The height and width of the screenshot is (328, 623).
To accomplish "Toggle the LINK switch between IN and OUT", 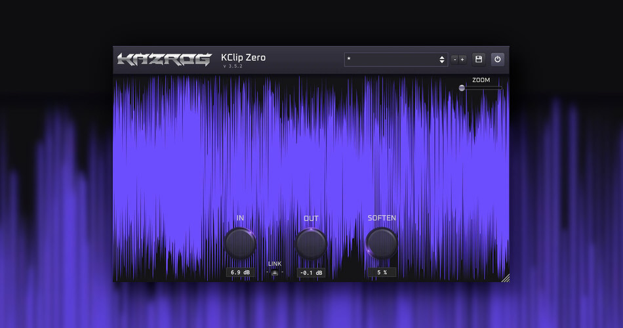I will tap(275, 272).
